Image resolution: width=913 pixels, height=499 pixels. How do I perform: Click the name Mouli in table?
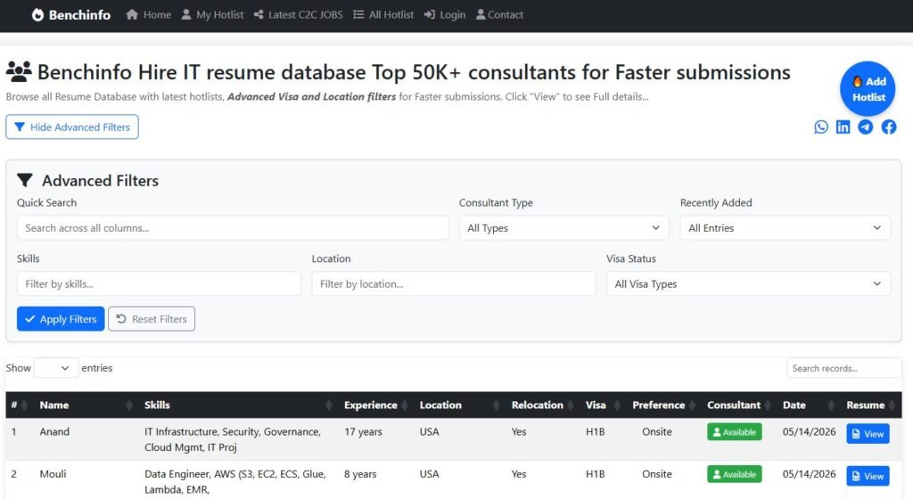(x=53, y=474)
